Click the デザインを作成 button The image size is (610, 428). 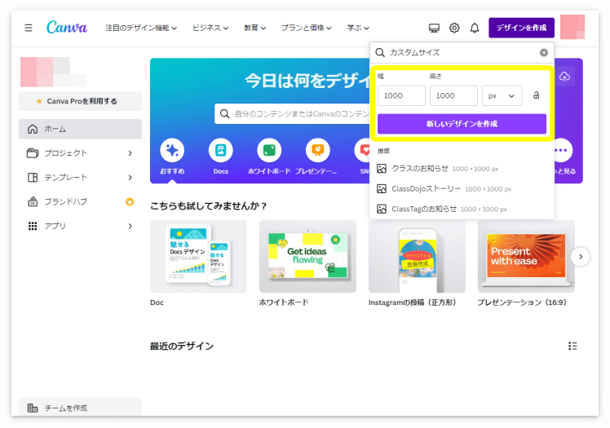[x=521, y=28]
